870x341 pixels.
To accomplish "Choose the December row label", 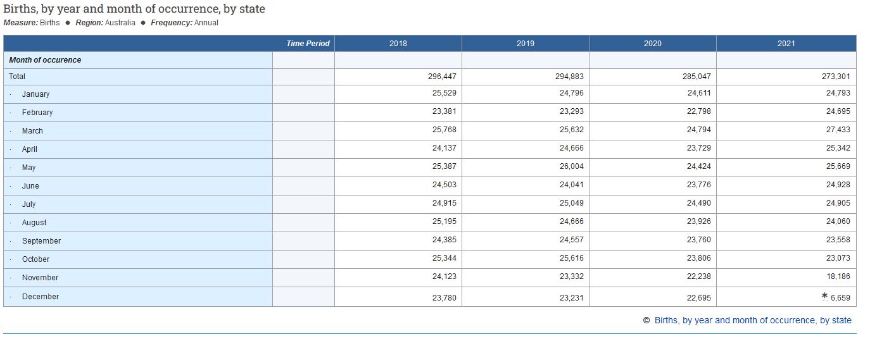I will point(40,297).
